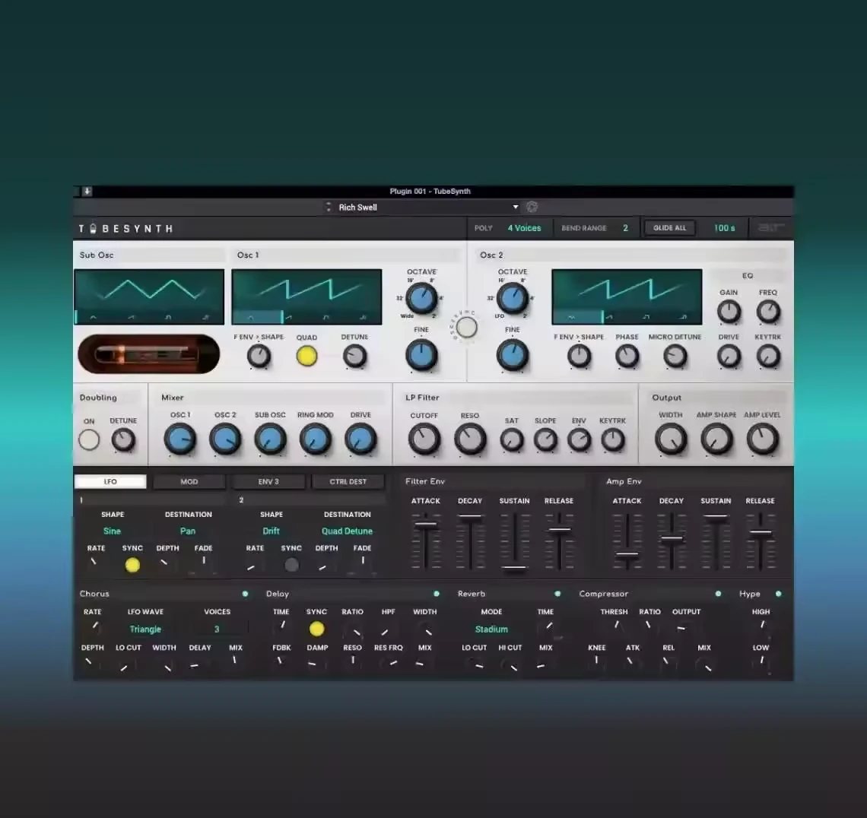Click the LP Filter Reso knob
The image size is (867, 818).
point(470,439)
